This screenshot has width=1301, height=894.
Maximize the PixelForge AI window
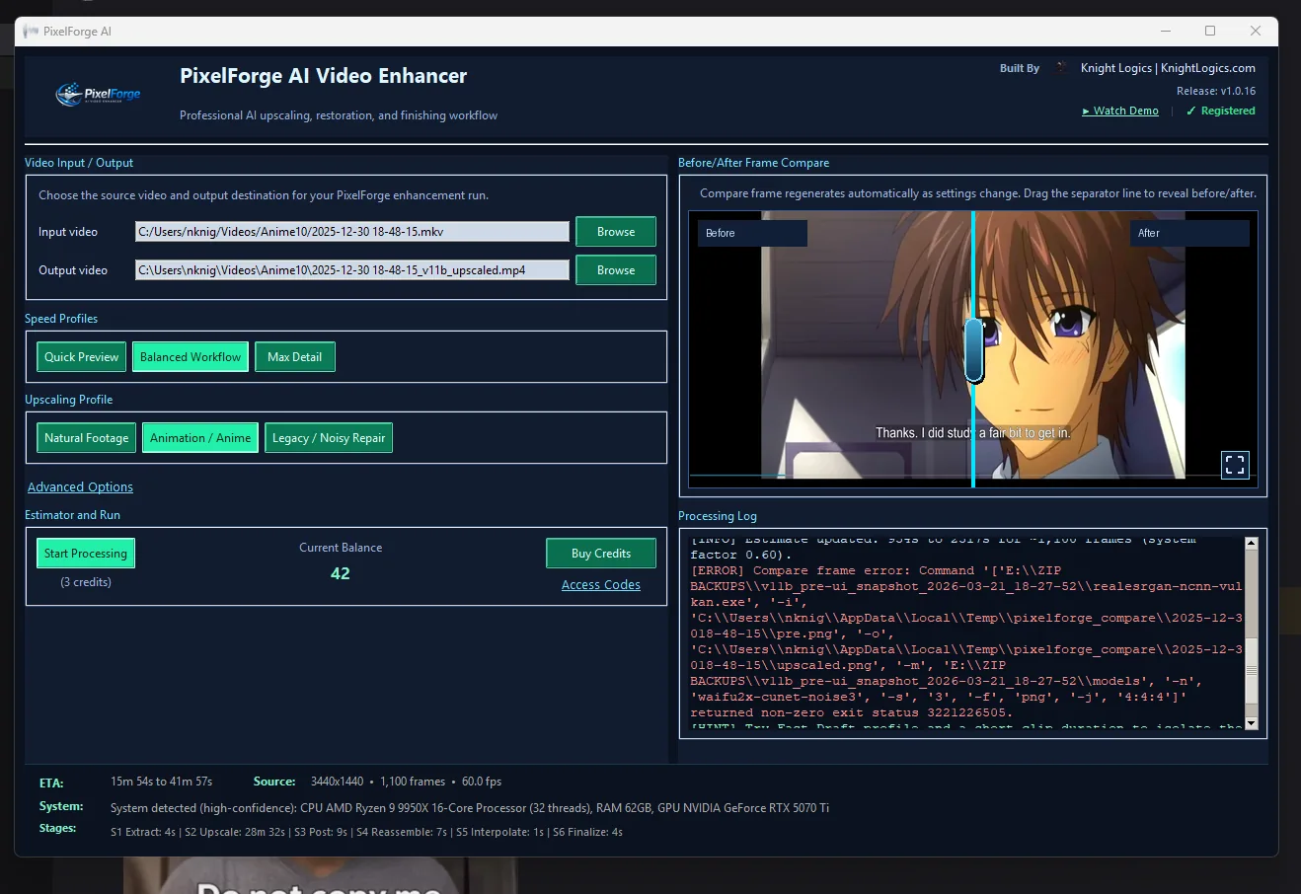(1210, 32)
